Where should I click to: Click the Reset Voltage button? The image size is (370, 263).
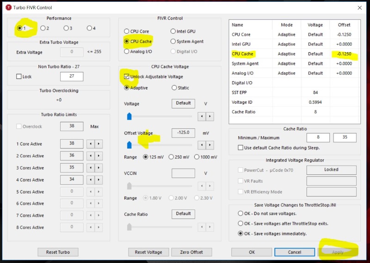click(148, 252)
